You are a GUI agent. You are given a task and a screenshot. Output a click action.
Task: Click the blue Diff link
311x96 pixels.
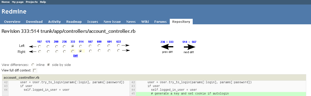click(x=75, y=56)
